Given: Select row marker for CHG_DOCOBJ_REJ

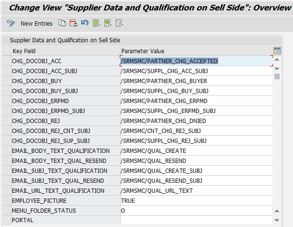Looking at the screenshot, I should [7, 121].
